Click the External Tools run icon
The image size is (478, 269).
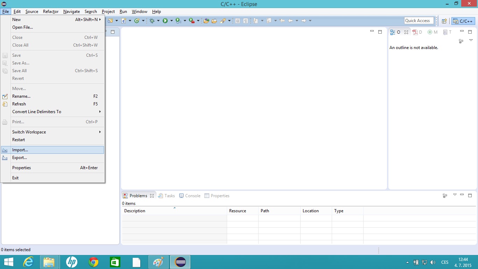click(x=191, y=21)
